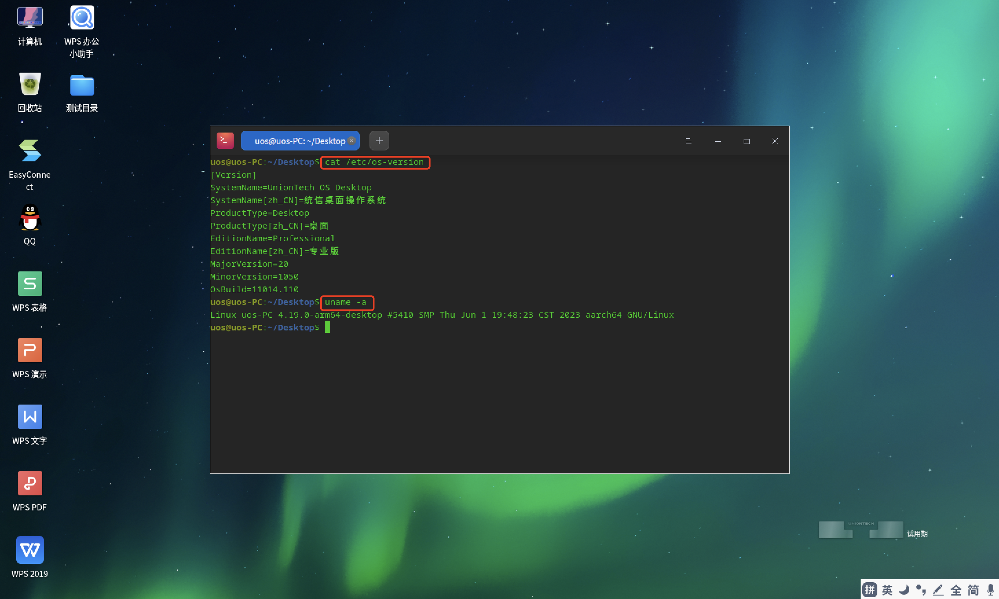Open WPS 文字 document icon
The width and height of the screenshot is (999, 599).
(30, 417)
